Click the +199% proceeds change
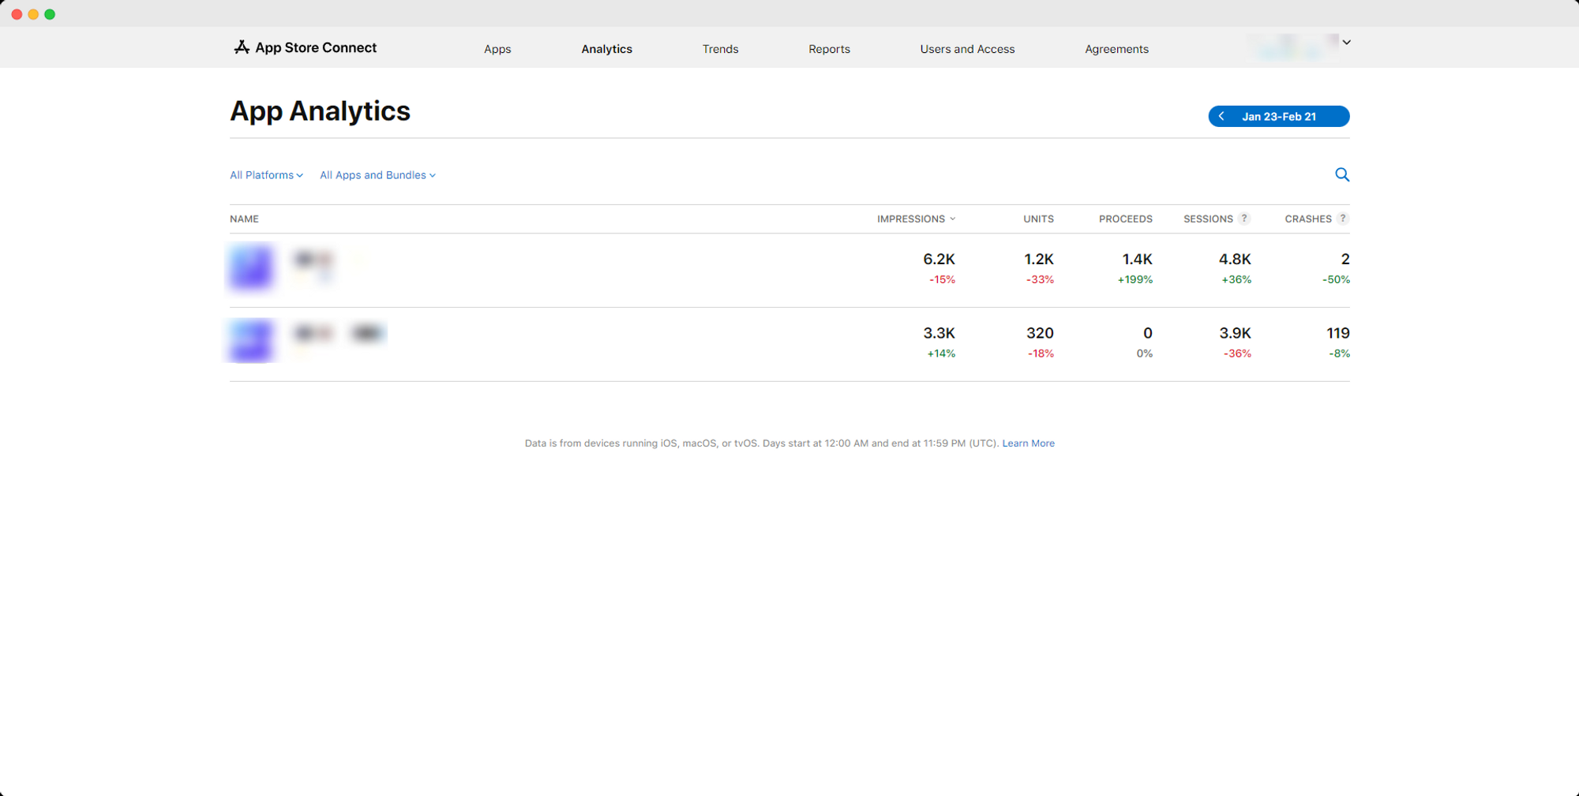 tap(1135, 279)
